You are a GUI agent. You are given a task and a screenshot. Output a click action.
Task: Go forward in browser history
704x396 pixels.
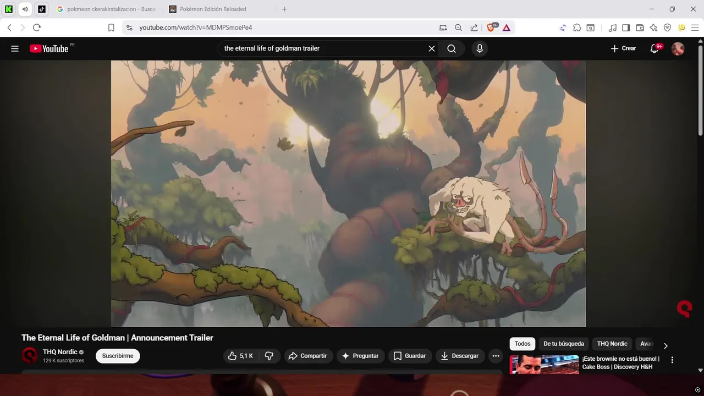[23, 28]
